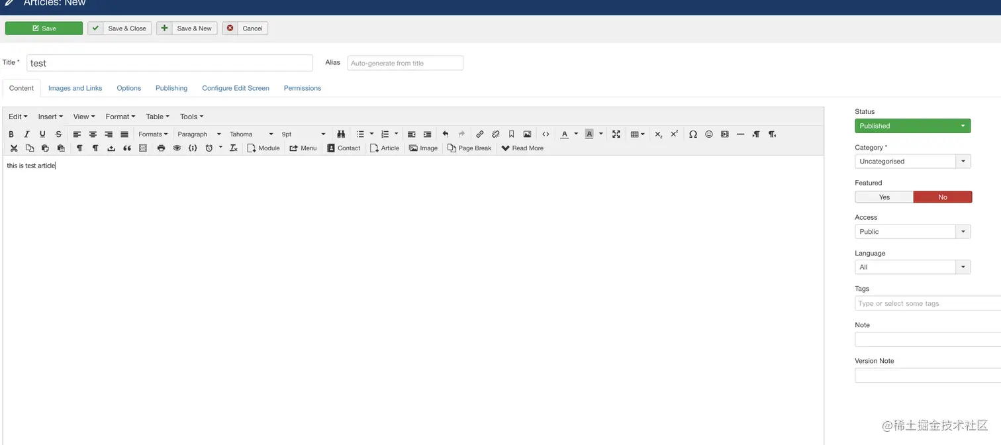Insert a blockquote
This screenshot has width=1001, height=445.
click(x=127, y=148)
